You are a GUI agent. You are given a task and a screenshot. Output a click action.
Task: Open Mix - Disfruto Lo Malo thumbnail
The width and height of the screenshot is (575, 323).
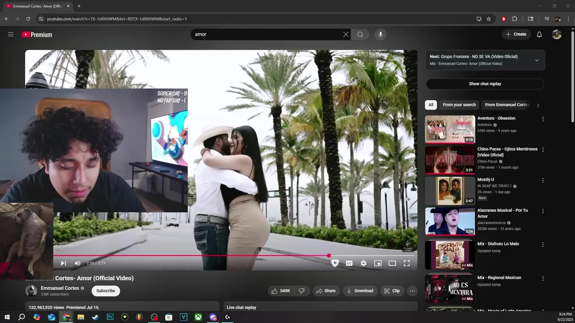click(450, 255)
